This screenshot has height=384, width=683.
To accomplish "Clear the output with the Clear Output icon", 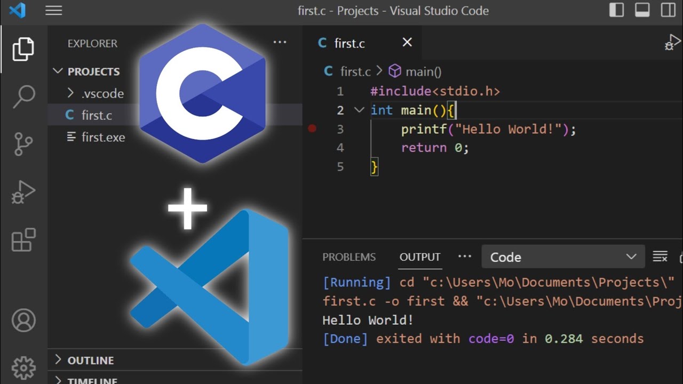I will click(660, 257).
